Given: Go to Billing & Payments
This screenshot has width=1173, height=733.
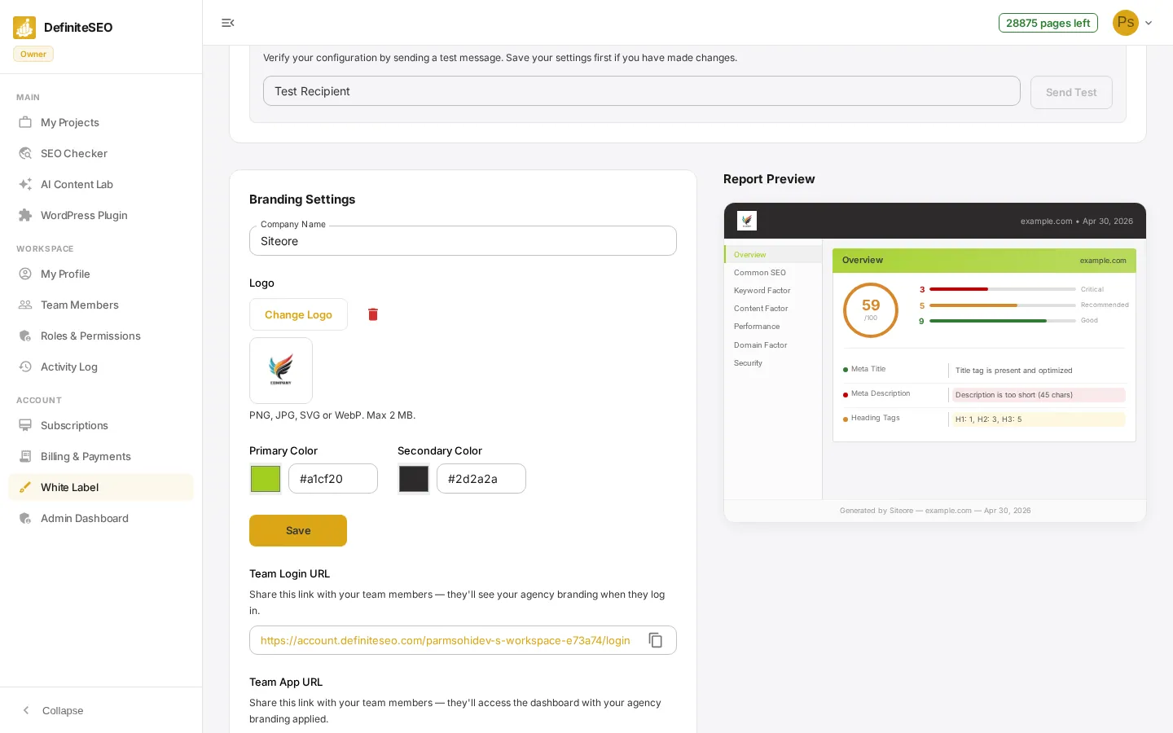Looking at the screenshot, I should point(101,456).
